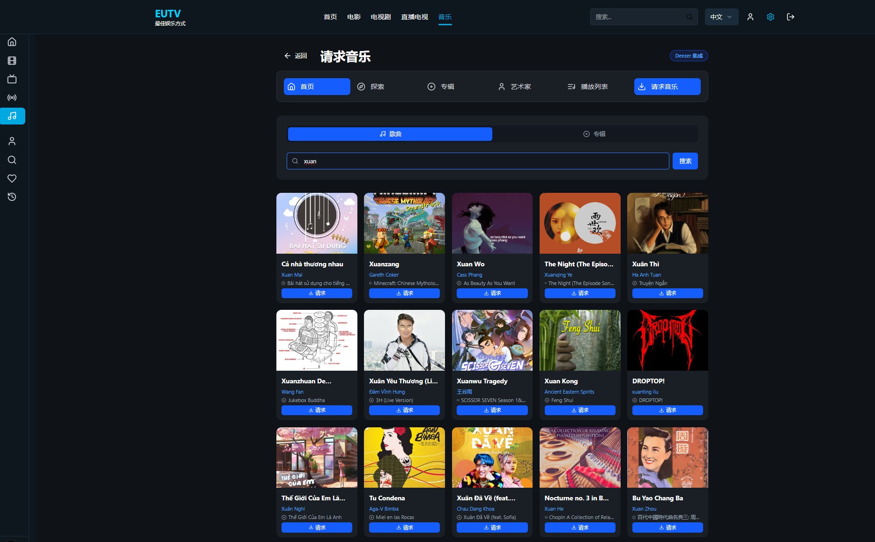The height and width of the screenshot is (542, 875).
Task: Open Feng Shui bamboo cover thumbnail
Action: pyautogui.click(x=580, y=340)
